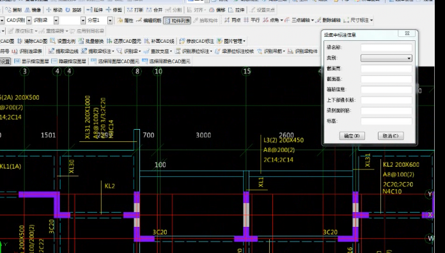This screenshot has width=445, height=253.
Task: Select the 拉伸 (Stretch) tool
Action: tap(237, 10)
